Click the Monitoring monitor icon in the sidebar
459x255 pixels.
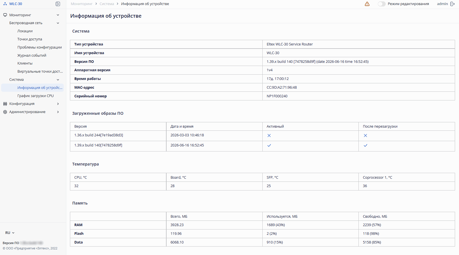(5, 15)
